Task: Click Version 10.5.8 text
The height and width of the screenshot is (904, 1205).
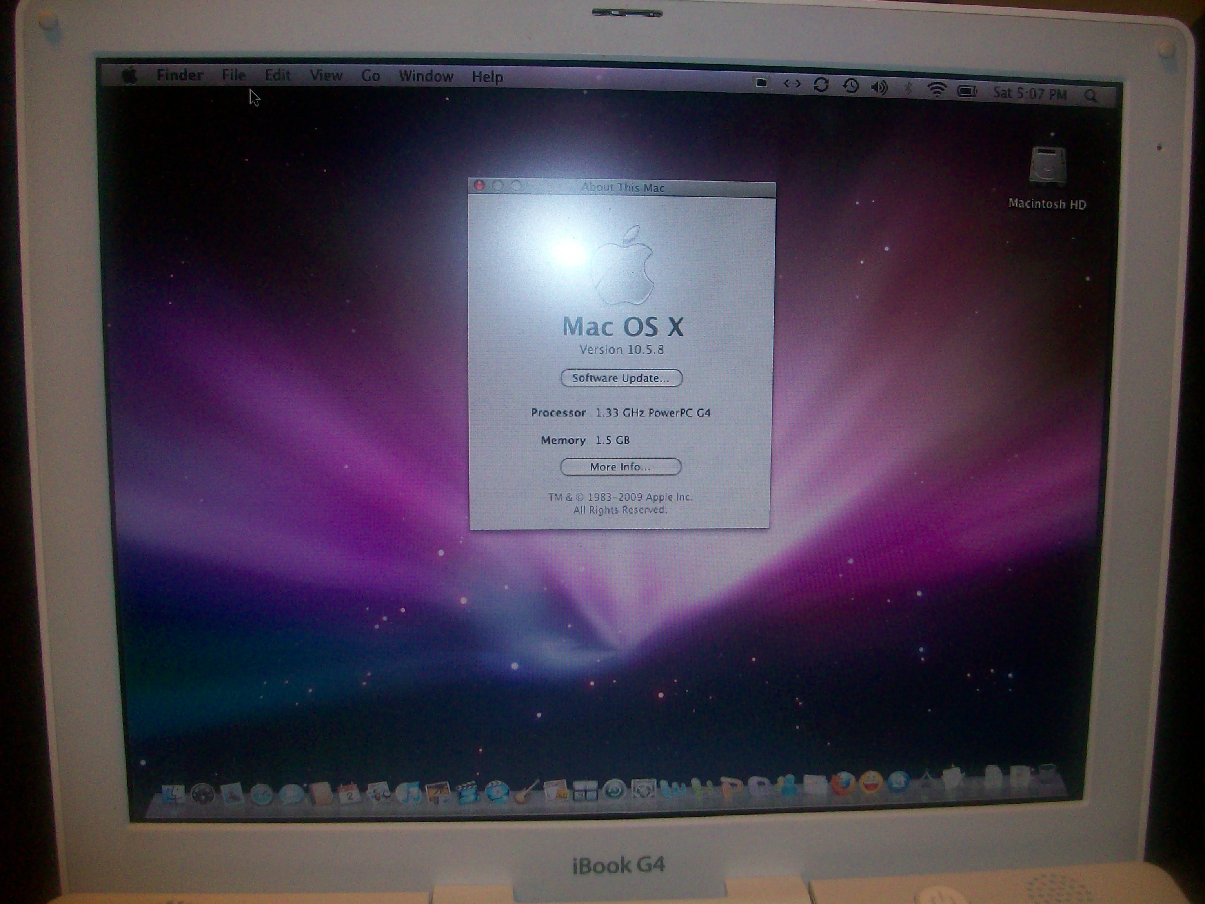Action: (x=622, y=350)
